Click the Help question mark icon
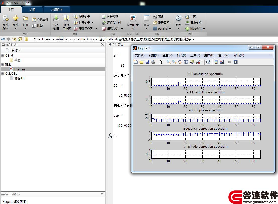This screenshot has height=204, width=278. [x=178, y=18]
